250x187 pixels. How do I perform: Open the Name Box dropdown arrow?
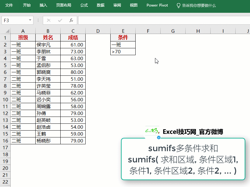click(29, 20)
